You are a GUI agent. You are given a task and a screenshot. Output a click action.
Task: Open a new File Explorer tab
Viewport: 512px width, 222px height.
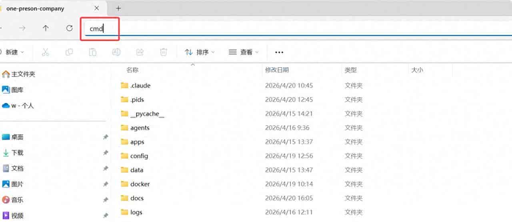118,8
